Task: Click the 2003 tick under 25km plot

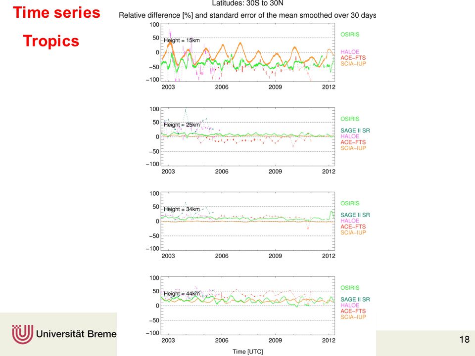Action: coord(168,172)
